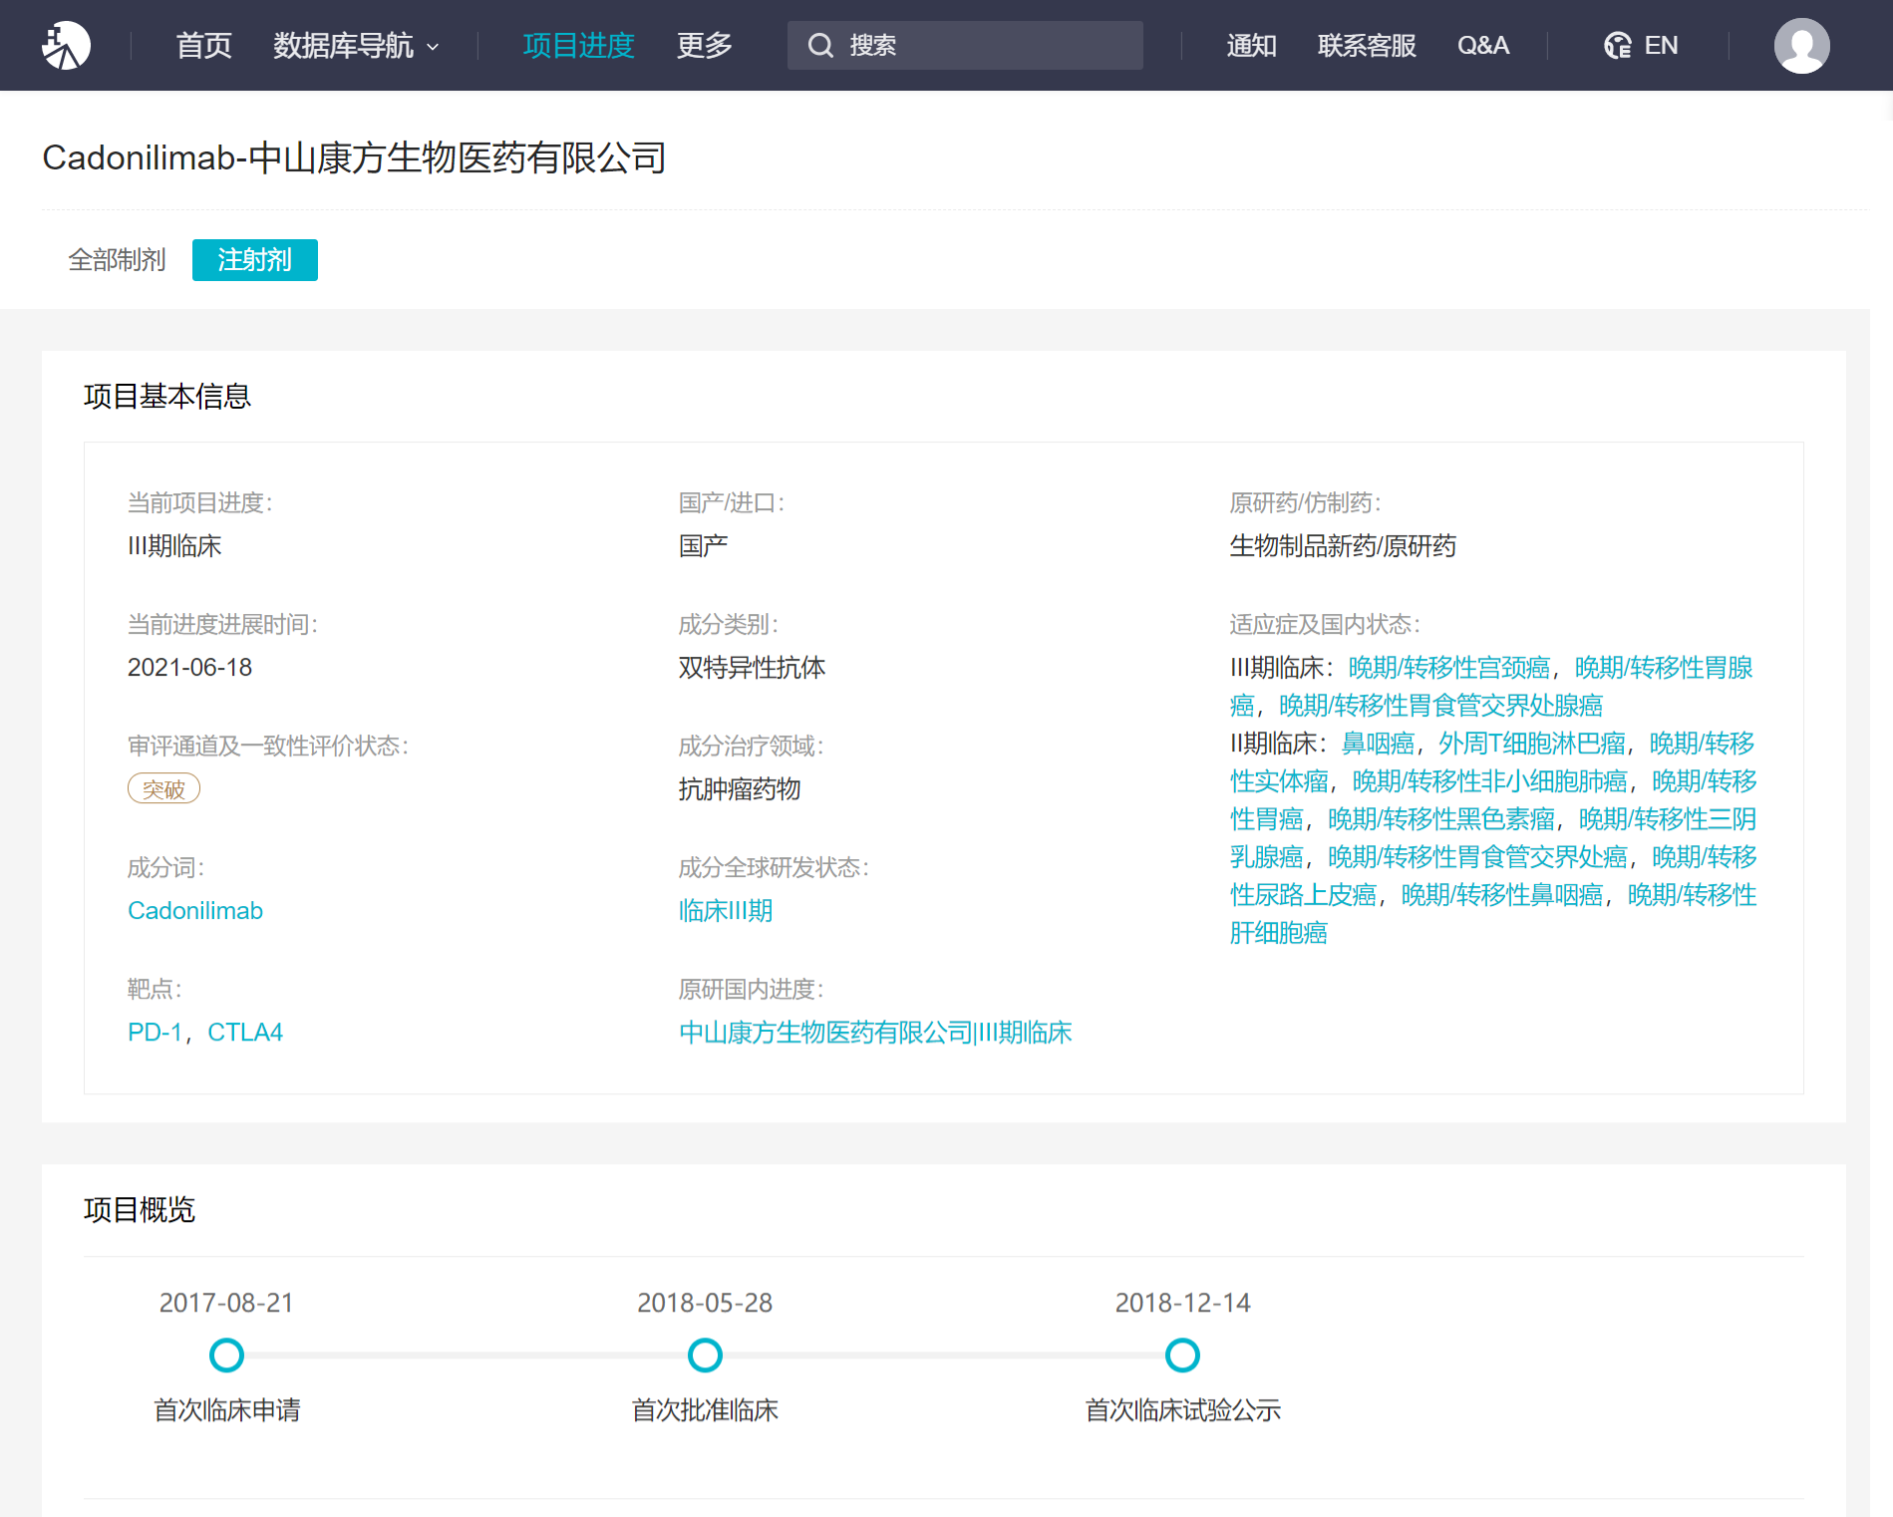Click the globe language icon
Viewport: 1893px width, 1517px height.
pyautogui.click(x=1617, y=46)
